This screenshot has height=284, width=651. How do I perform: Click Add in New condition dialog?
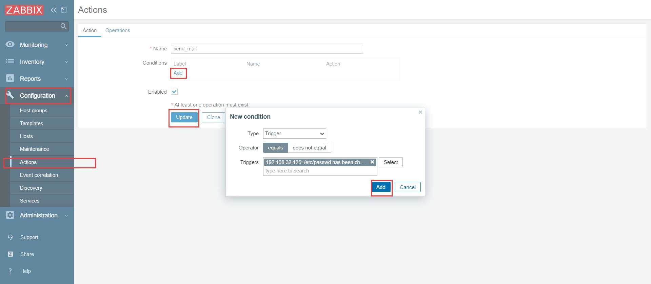[381, 187]
